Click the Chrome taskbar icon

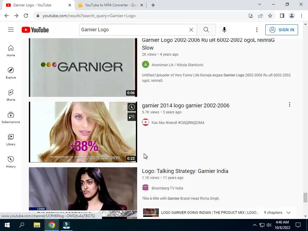(52, 225)
